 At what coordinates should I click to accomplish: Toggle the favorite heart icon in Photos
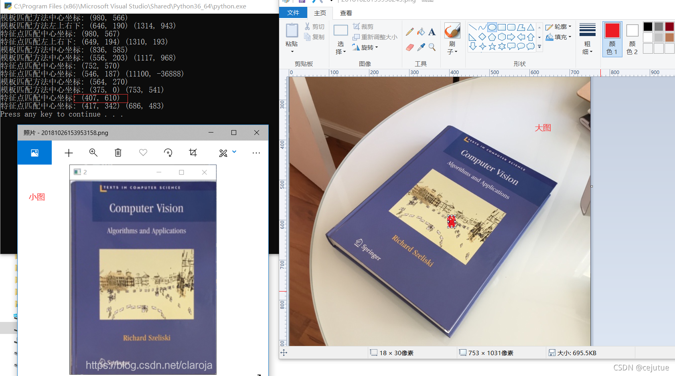pos(143,153)
